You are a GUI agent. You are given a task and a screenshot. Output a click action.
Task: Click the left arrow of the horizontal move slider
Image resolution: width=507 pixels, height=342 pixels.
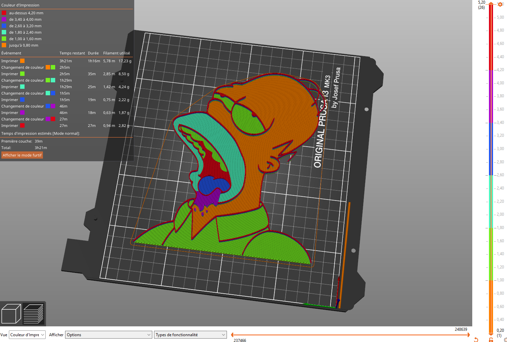click(x=232, y=335)
